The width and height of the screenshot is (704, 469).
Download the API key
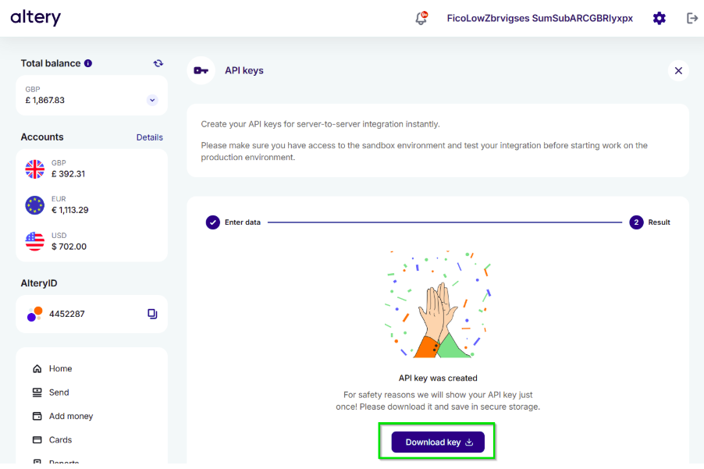coord(438,442)
